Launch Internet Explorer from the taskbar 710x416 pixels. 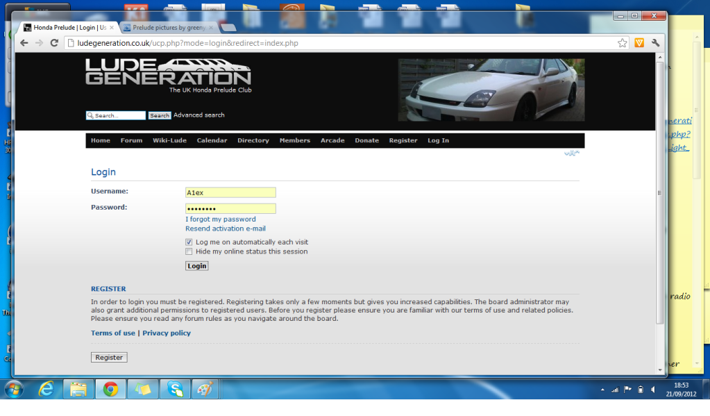click(47, 390)
